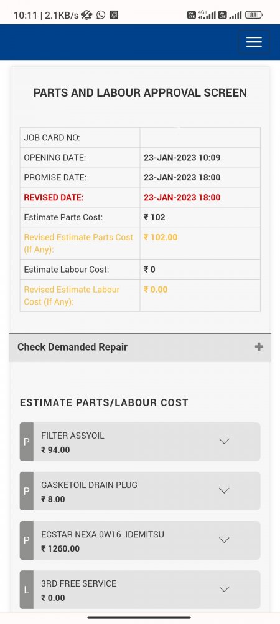Tap the Revised Estimate Parts Cost value

161,237
